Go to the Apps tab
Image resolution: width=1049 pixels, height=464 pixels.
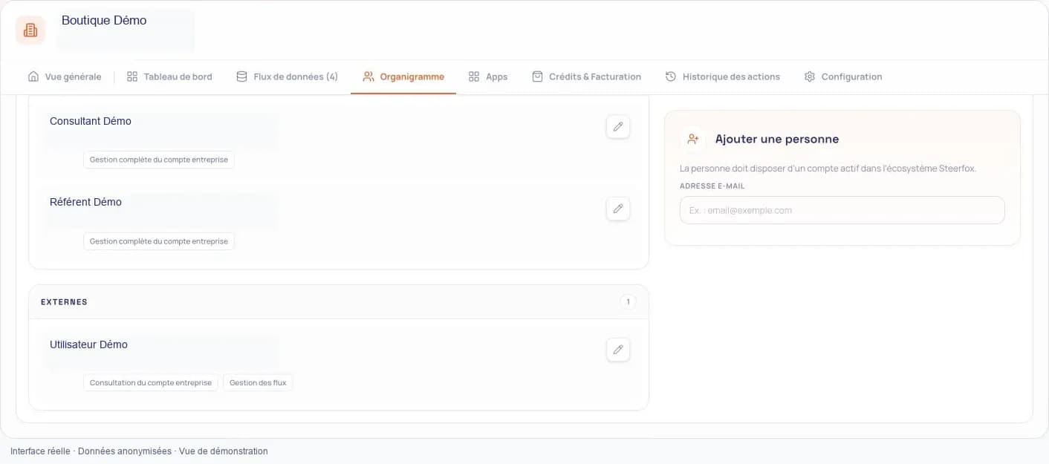488,76
